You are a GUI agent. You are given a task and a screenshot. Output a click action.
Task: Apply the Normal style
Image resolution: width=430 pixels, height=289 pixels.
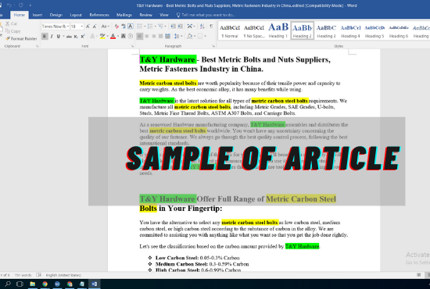tap(230, 30)
